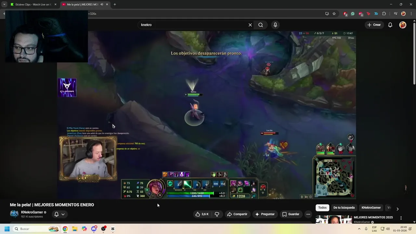The width and height of the screenshot is (416, 234).
Task: Open CapCut from the taskbar
Action: [x=113, y=229]
